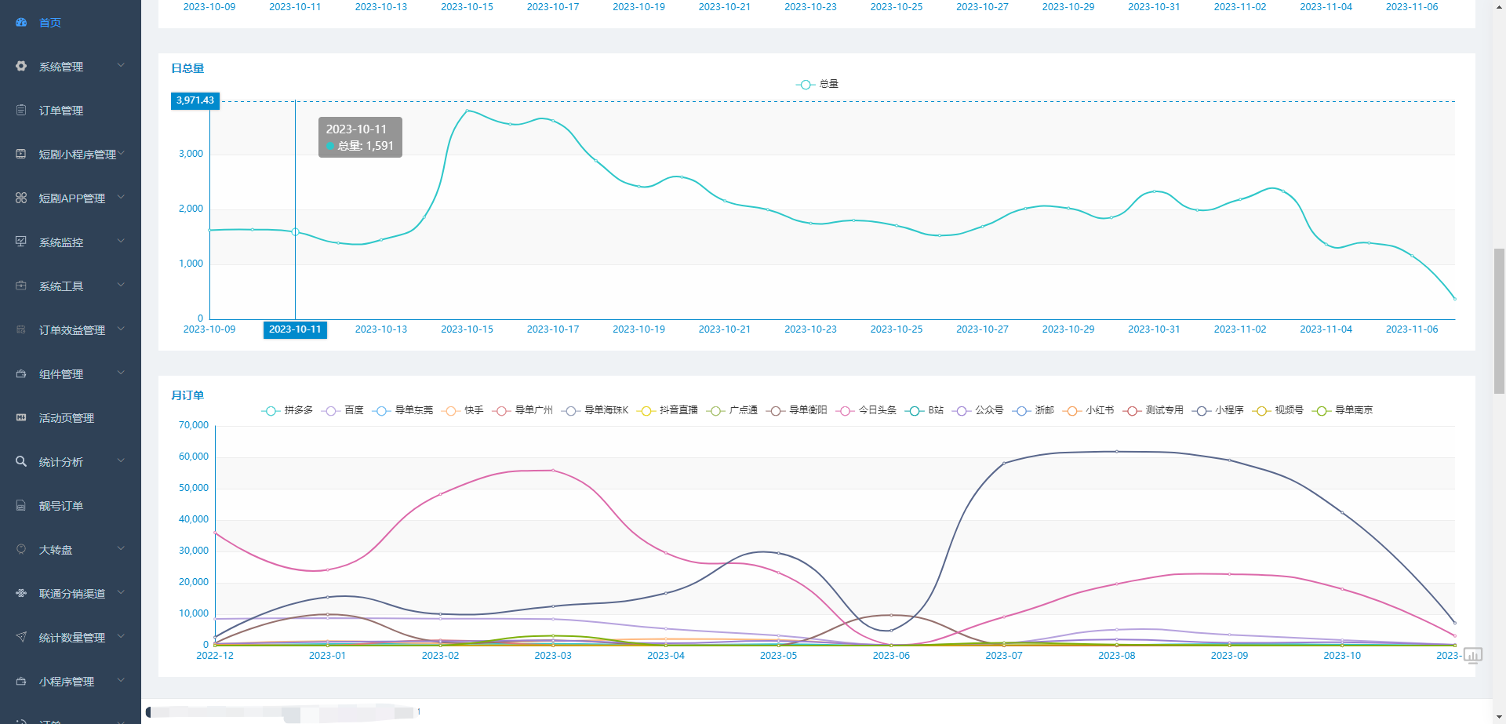Click the 系统监控 monitor icon
1506x724 pixels.
21,242
